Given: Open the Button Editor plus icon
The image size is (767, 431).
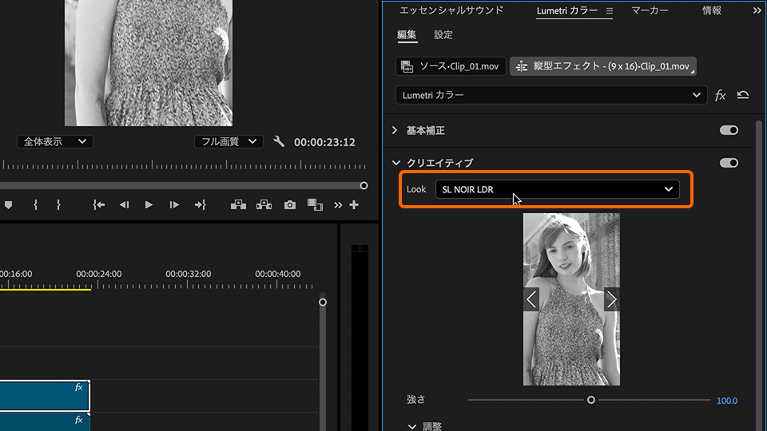Looking at the screenshot, I should pyautogui.click(x=354, y=205).
